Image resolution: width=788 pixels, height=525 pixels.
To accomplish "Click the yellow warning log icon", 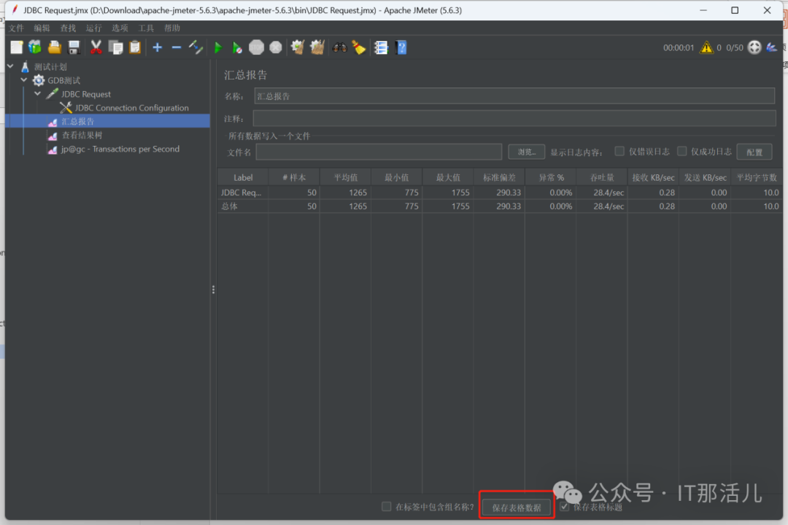I will click(x=706, y=47).
